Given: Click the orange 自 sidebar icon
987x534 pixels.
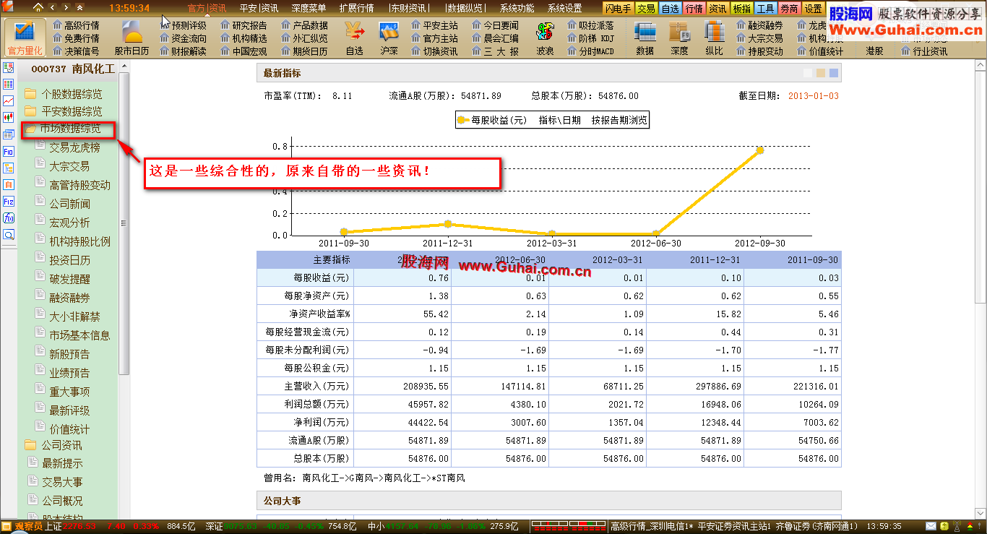Looking at the screenshot, I should click(x=9, y=184).
